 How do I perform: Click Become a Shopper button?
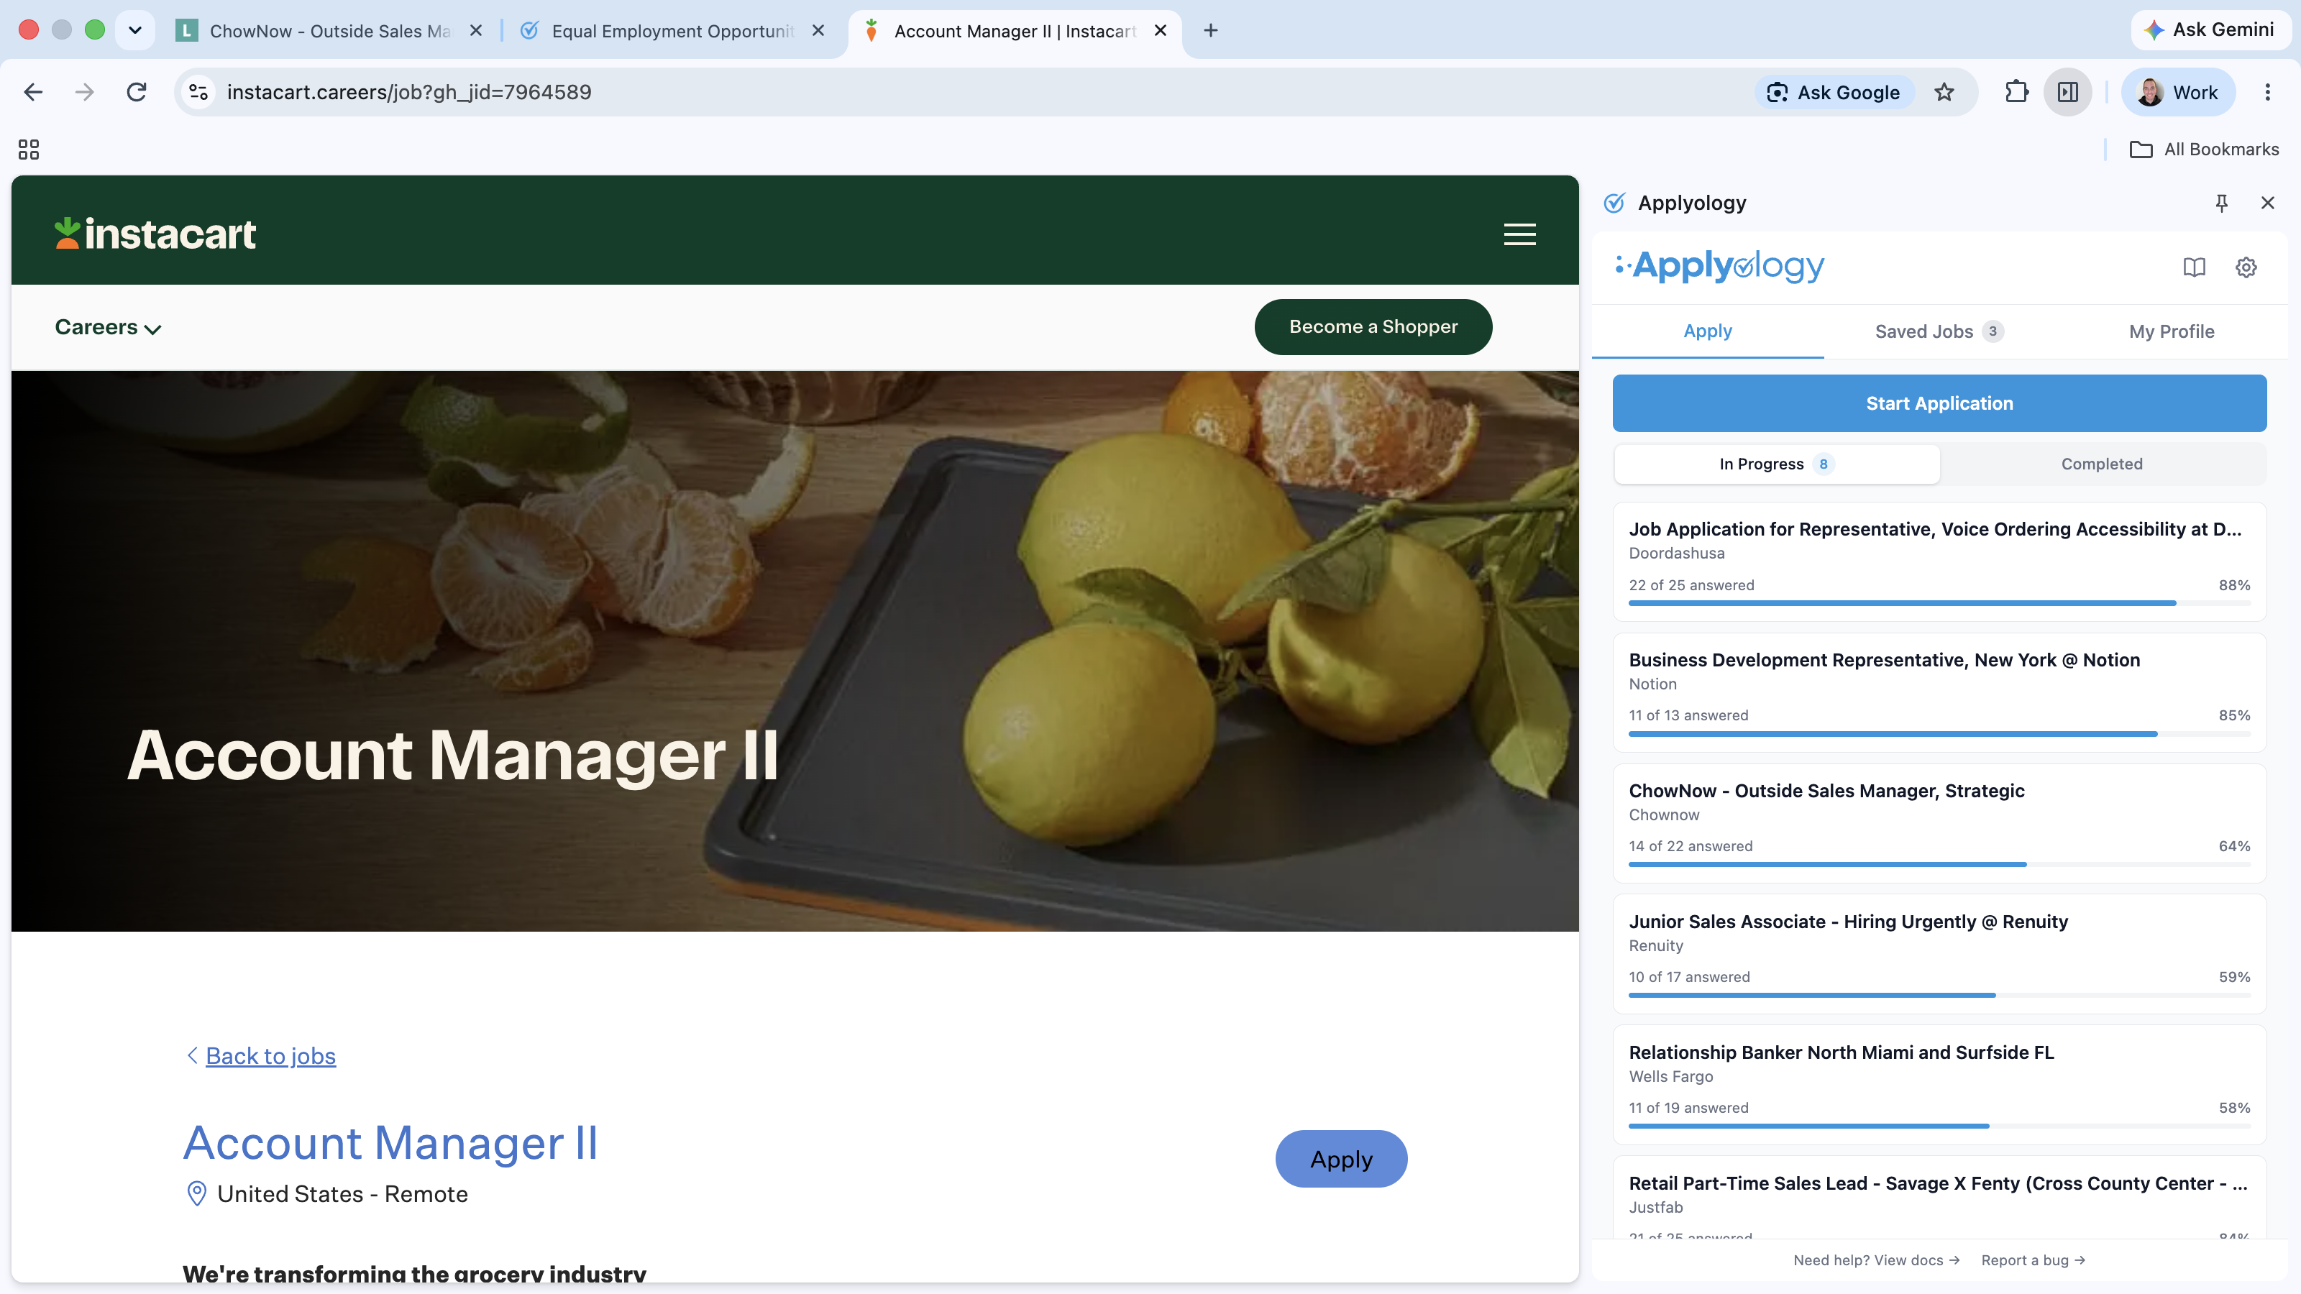pyautogui.click(x=1373, y=327)
